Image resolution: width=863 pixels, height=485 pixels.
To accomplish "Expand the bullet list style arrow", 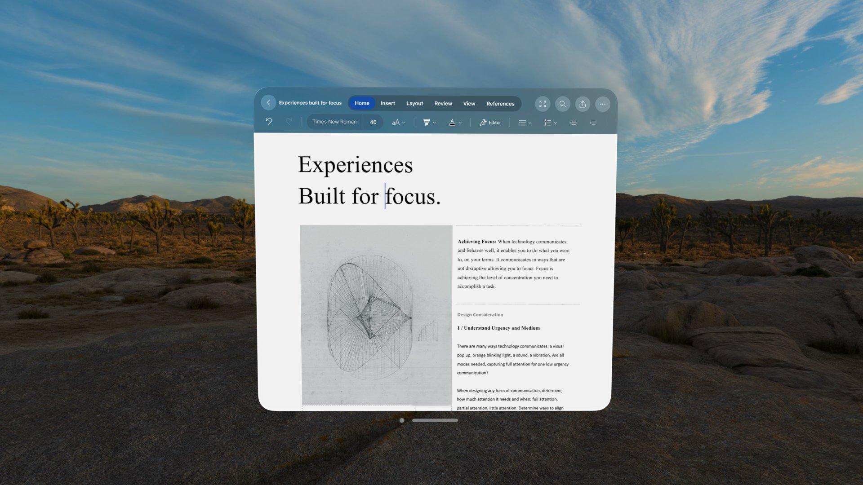I will tap(530, 123).
